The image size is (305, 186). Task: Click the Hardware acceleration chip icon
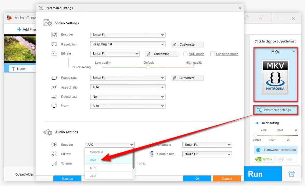click(x=258, y=150)
